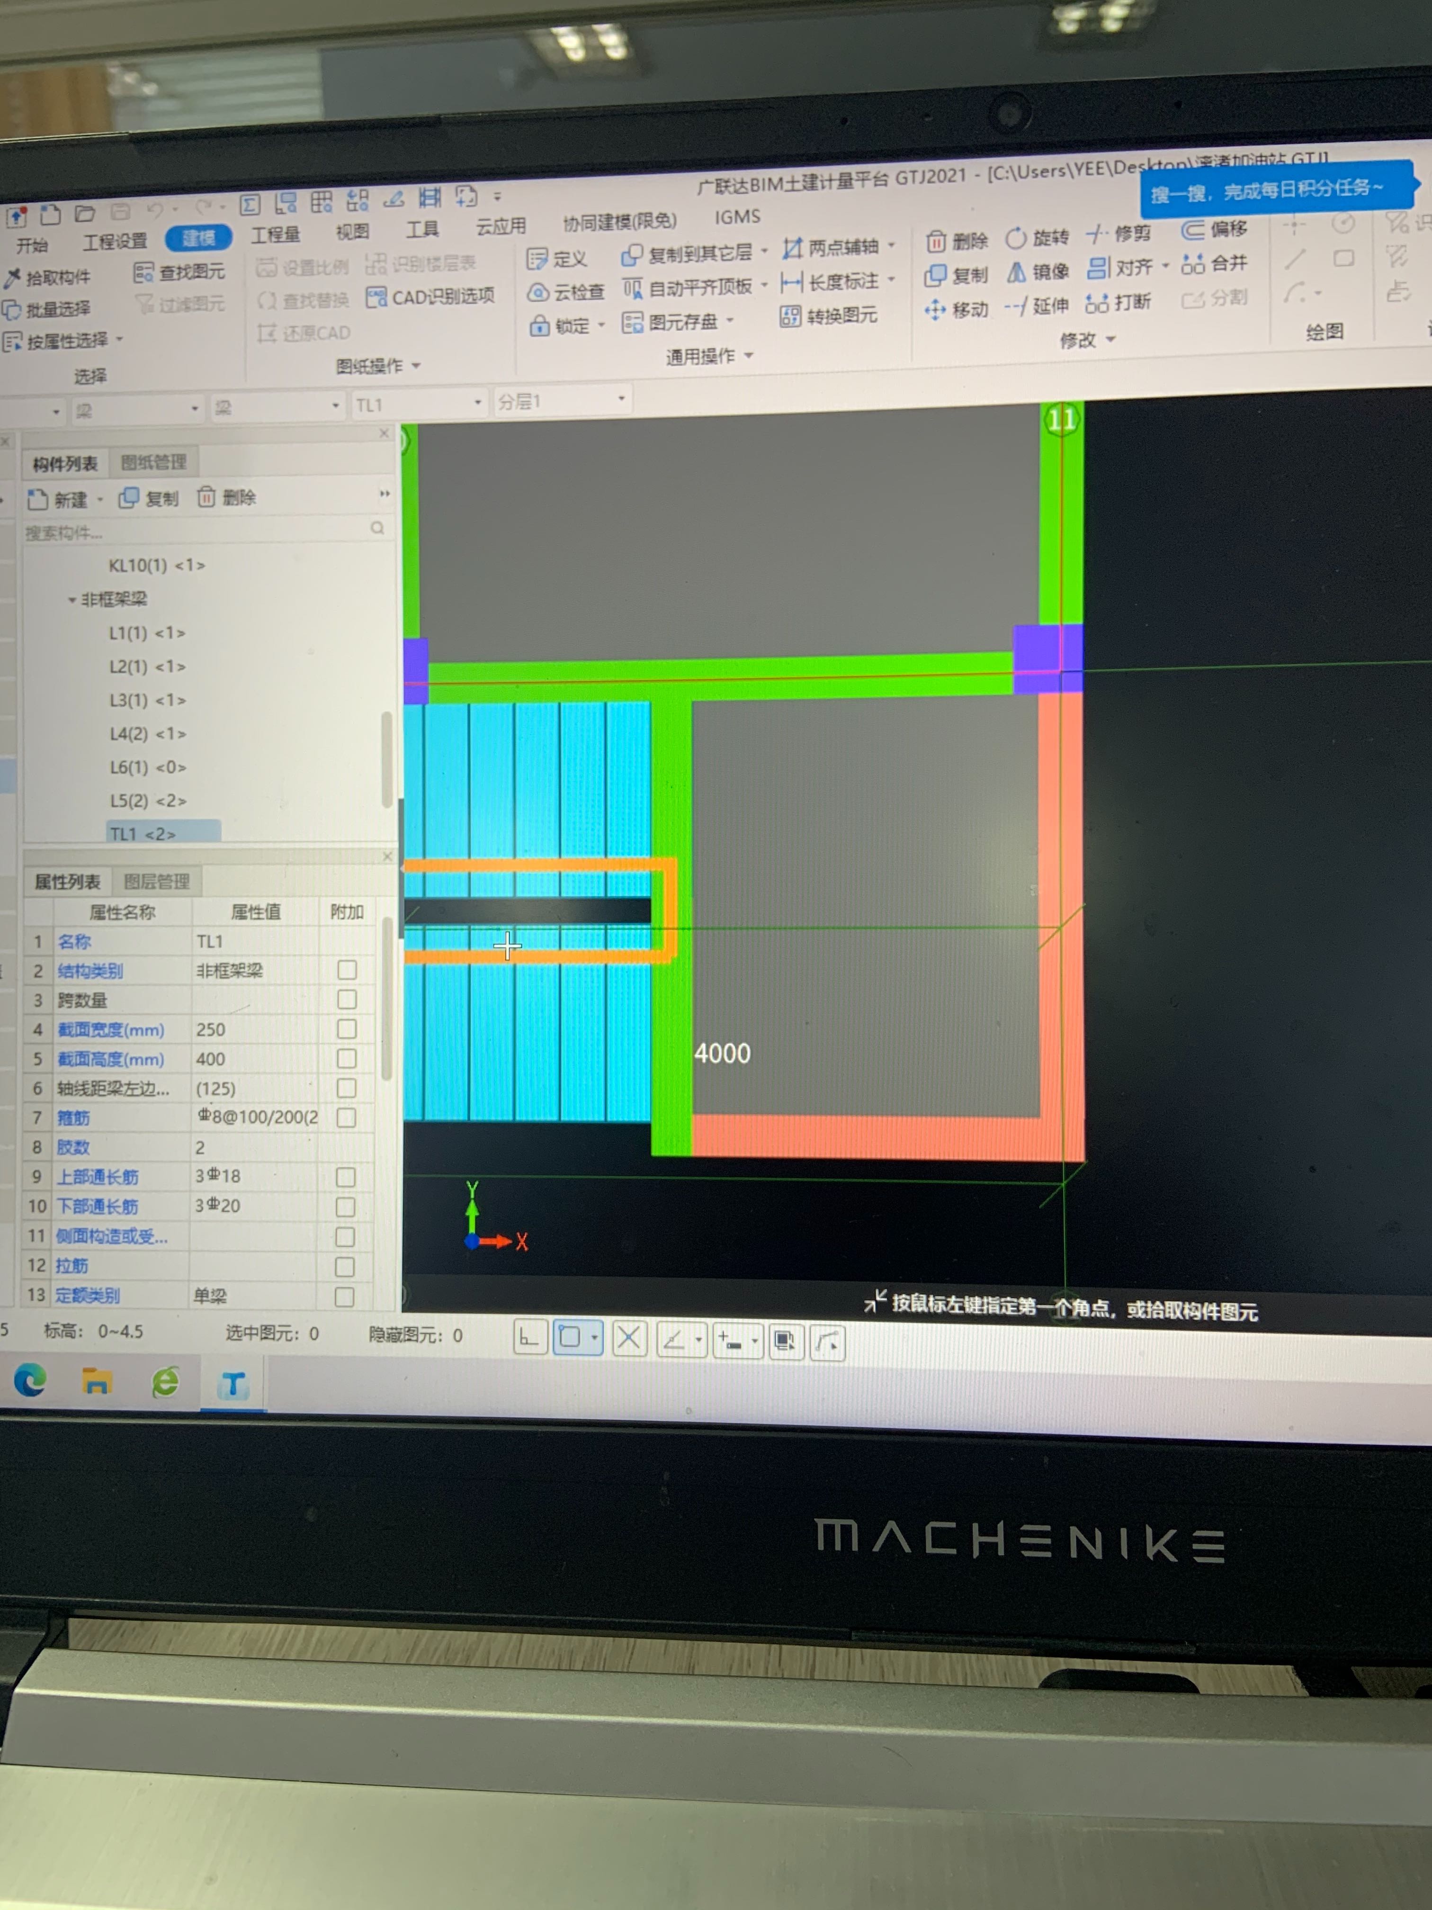
Task: Click the 锁定 lock tool
Action: point(559,326)
